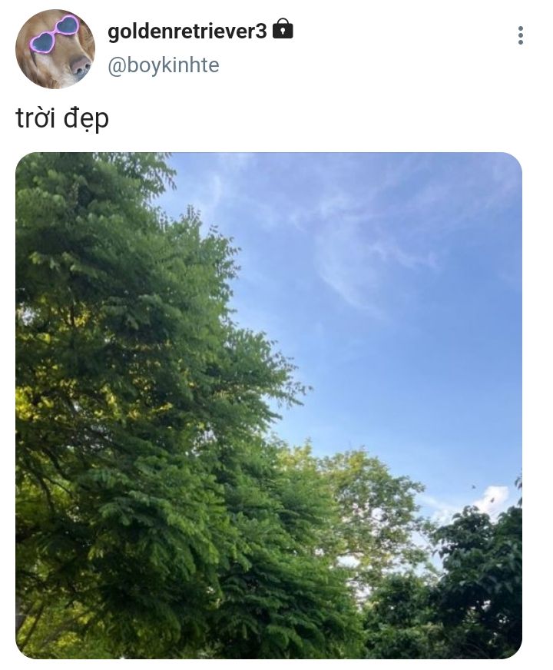Click the word "đẹp" in the tweet

[x=86, y=119]
